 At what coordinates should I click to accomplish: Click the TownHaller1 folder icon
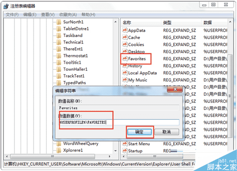pos(59,69)
